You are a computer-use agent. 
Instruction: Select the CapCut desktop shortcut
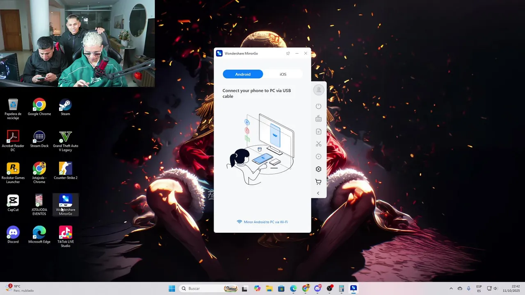pyautogui.click(x=13, y=203)
